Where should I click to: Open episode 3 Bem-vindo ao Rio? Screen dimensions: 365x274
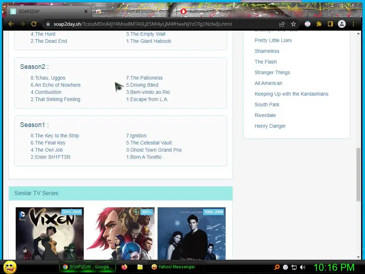coord(148,92)
